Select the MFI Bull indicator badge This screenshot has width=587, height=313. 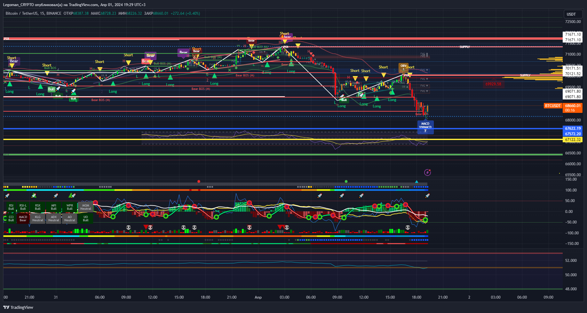tap(54, 207)
